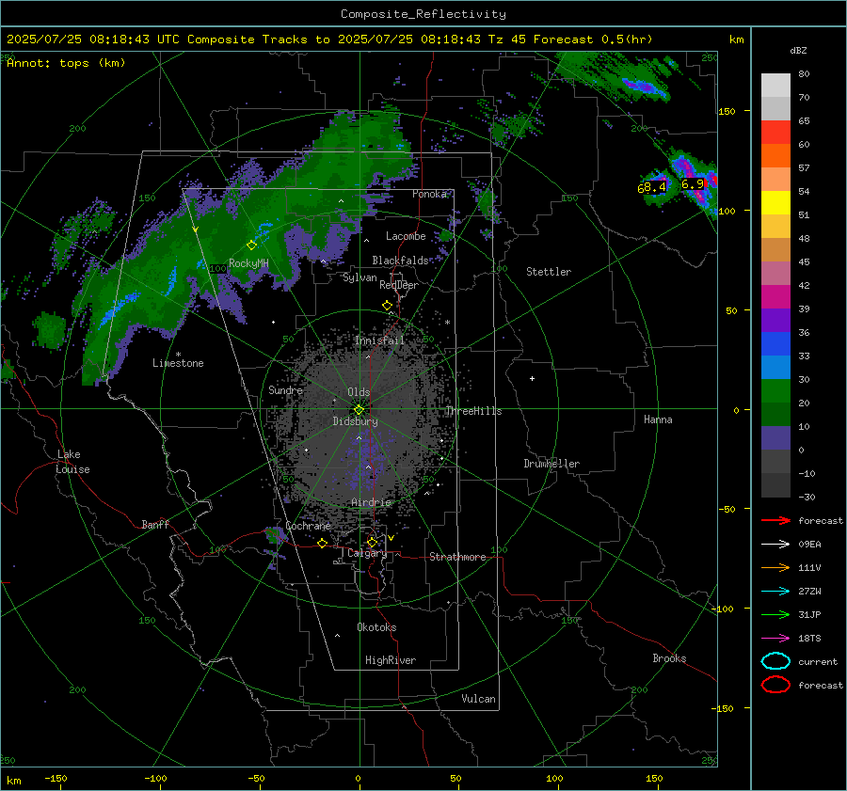Click the Lake Louise label
Viewport: 847px width, 791px height.
point(73,462)
